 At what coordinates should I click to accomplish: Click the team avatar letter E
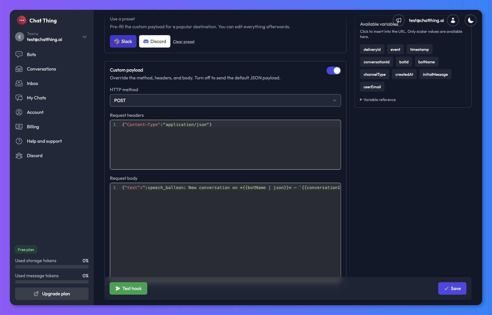pyautogui.click(x=20, y=37)
